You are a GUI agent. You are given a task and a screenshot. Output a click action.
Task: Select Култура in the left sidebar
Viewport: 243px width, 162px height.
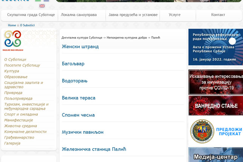(12, 71)
